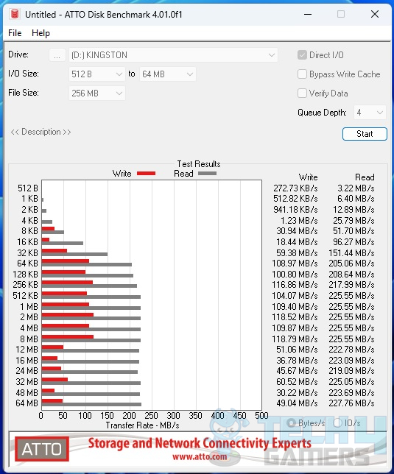394x474 pixels.
Task: Close the ATTO Disk Benchmark window
Action: [375, 14]
